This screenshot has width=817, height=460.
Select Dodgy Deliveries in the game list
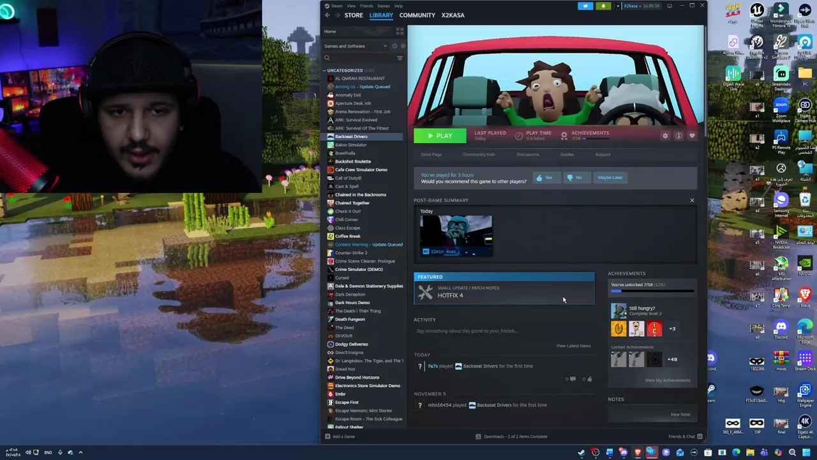(x=351, y=344)
